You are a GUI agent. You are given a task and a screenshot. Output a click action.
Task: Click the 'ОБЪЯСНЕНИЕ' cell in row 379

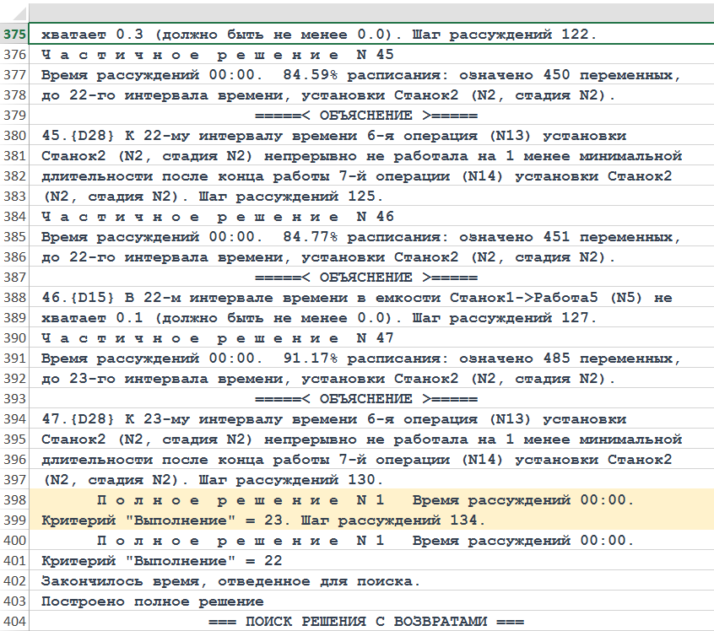[x=365, y=116]
